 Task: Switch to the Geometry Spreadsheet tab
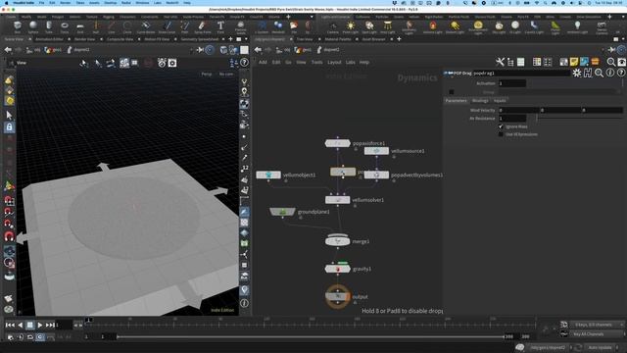[200, 39]
